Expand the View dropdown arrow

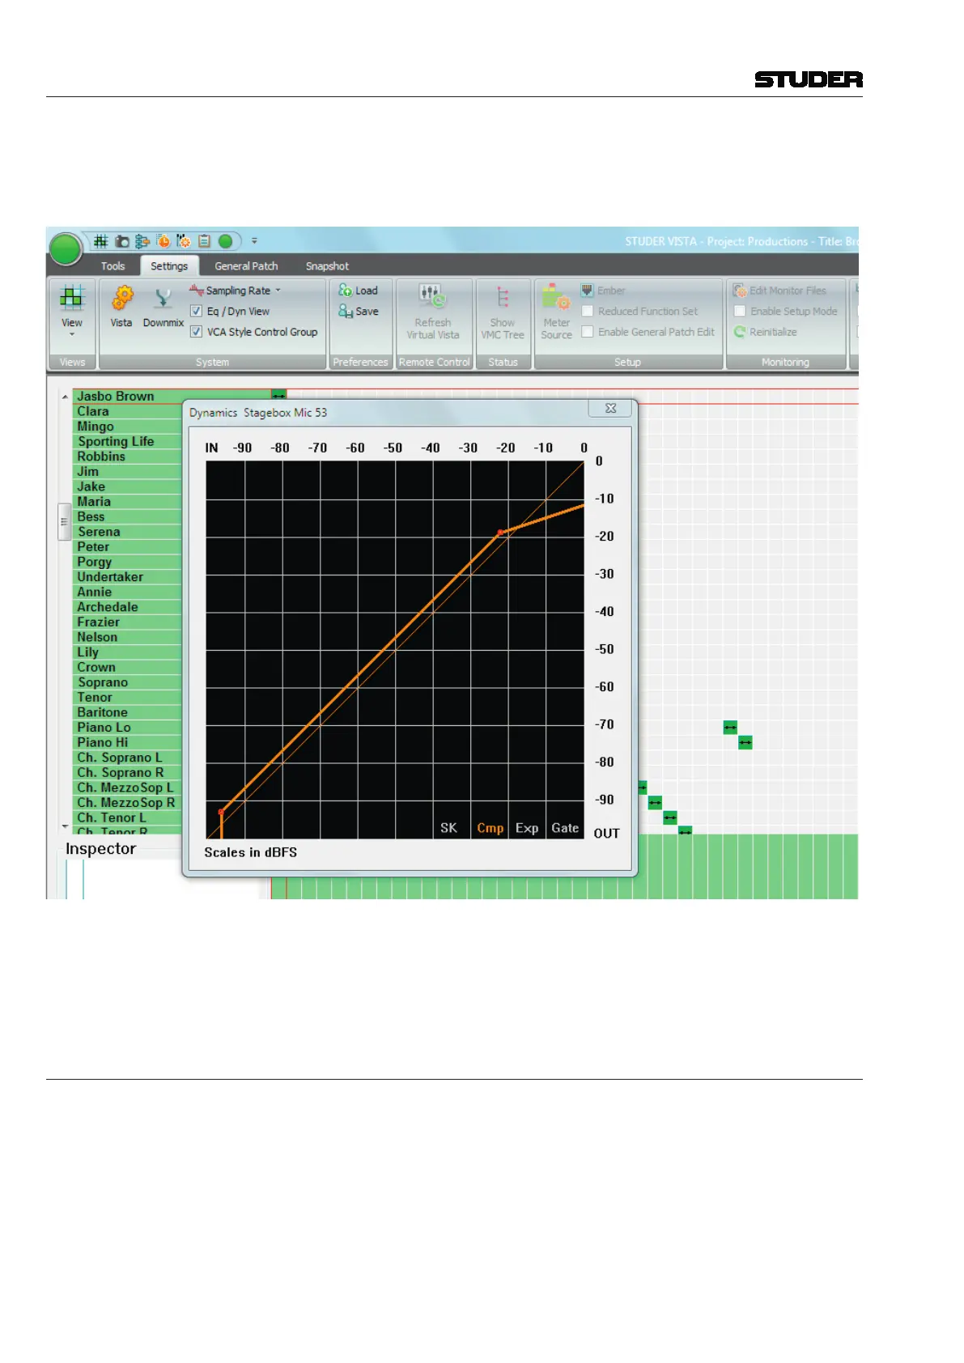[72, 334]
